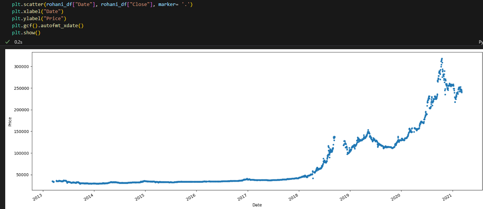This screenshot has height=209, width=483.
Task: Click the 150000 y-axis tick label
Action: point(22,131)
